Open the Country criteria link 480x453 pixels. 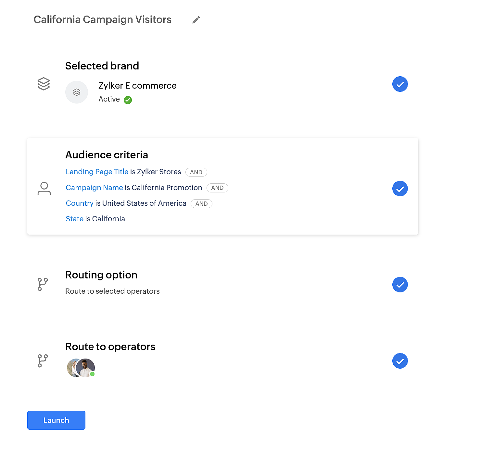tap(80, 203)
